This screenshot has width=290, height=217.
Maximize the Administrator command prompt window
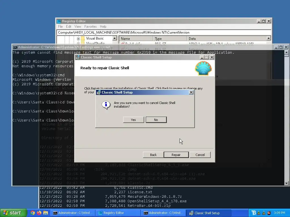(x=281, y=47)
